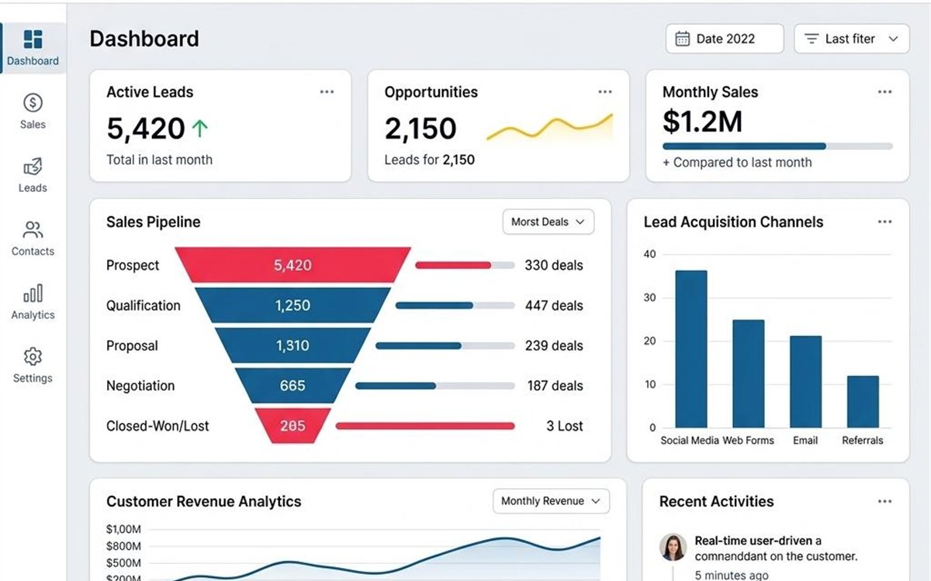Select the Contacts people icon
The width and height of the screenshot is (931, 581).
(33, 230)
